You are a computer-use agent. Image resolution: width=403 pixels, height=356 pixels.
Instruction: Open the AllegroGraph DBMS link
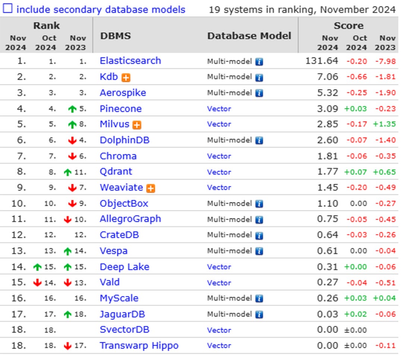click(130, 219)
